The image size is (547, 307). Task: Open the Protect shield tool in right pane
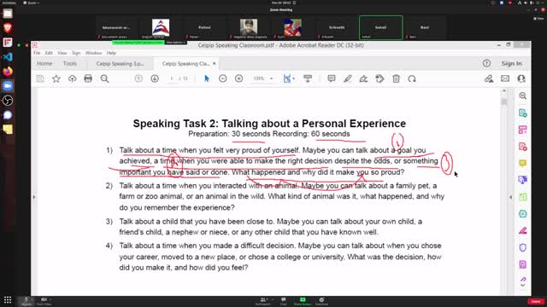522,247
